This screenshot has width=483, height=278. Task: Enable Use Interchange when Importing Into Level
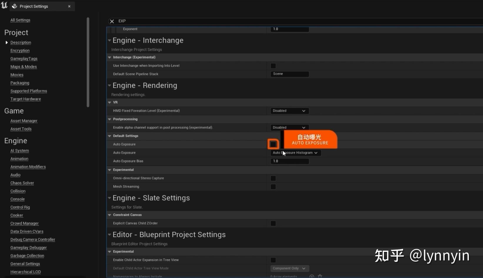[273, 66]
